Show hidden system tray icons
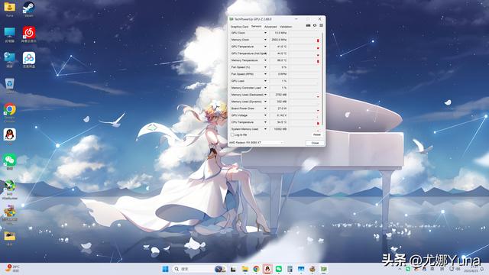The width and height of the screenshot is (489, 275). [400, 269]
